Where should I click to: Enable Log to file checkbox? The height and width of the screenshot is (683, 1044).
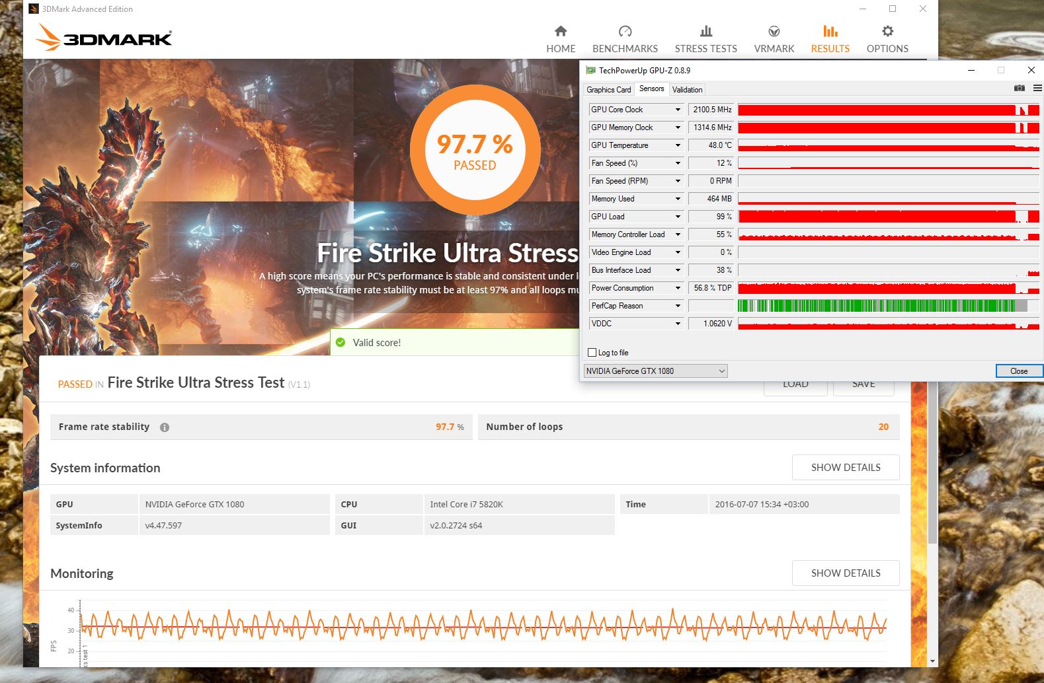(592, 353)
